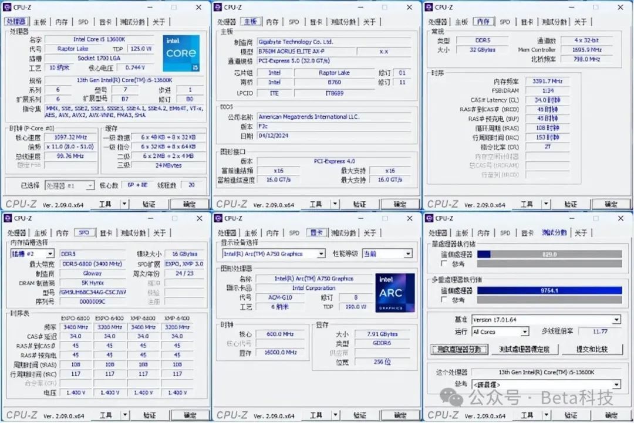Image resolution: width=634 pixels, height=423 pixels.
Task: Expand 工具 arrow in SPD window
Action: click(126, 415)
